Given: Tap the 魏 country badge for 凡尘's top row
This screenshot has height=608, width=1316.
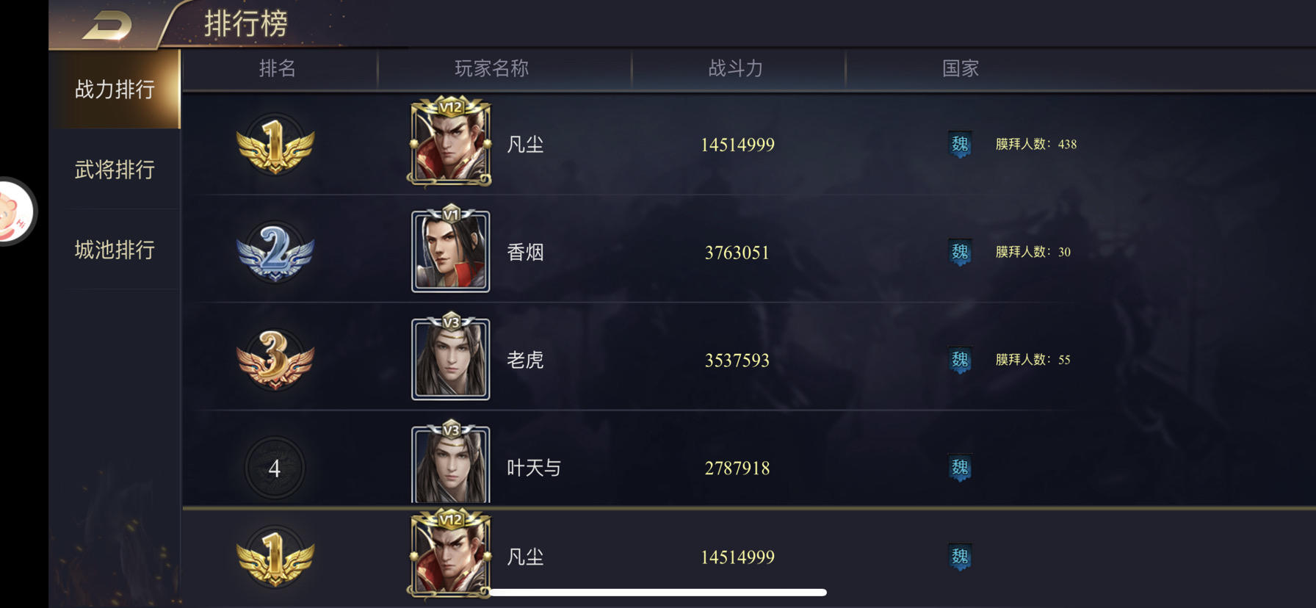Looking at the screenshot, I should (x=960, y=145).
